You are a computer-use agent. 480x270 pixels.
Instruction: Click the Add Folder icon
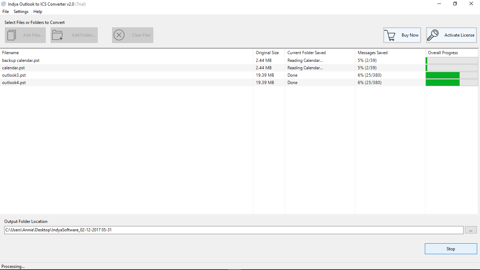[x=57, y=35]
